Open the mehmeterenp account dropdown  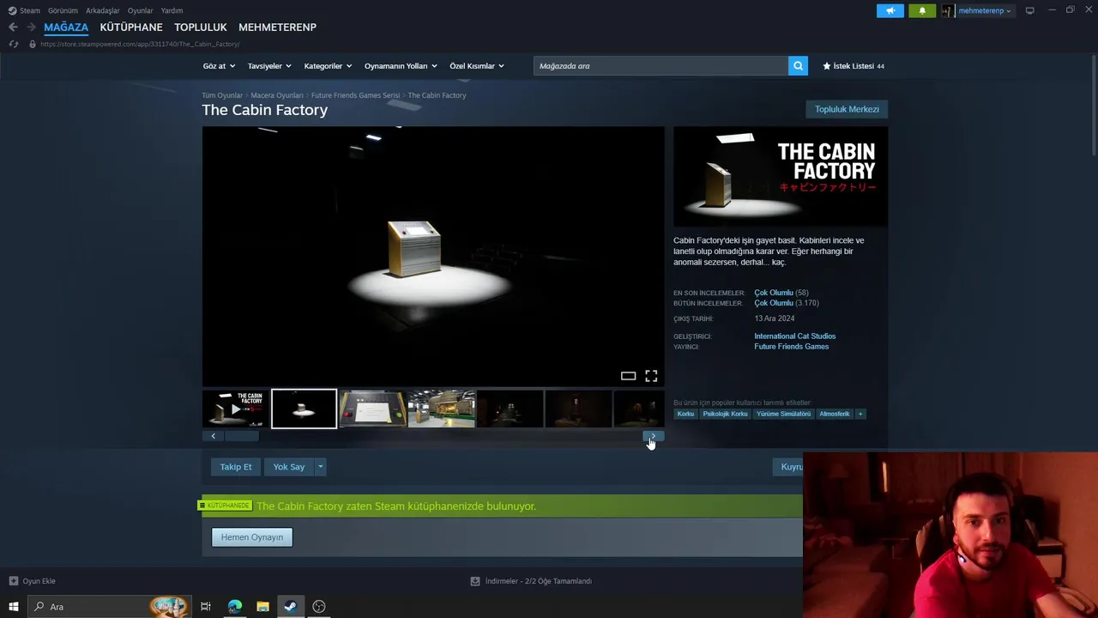[985, 11]
